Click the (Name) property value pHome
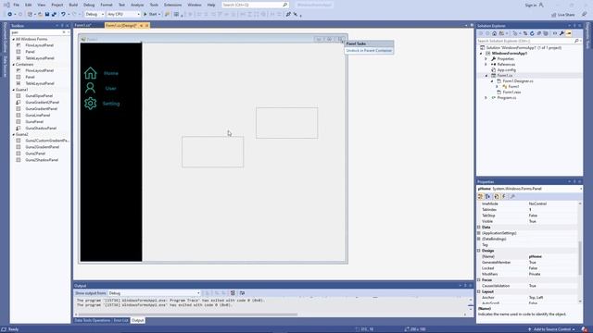Viewport: 593px width, 333px height. tap(536, 256)
